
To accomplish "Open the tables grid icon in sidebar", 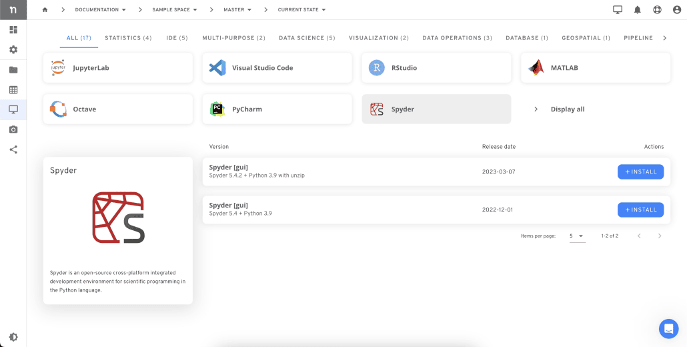I will point(13,90).
